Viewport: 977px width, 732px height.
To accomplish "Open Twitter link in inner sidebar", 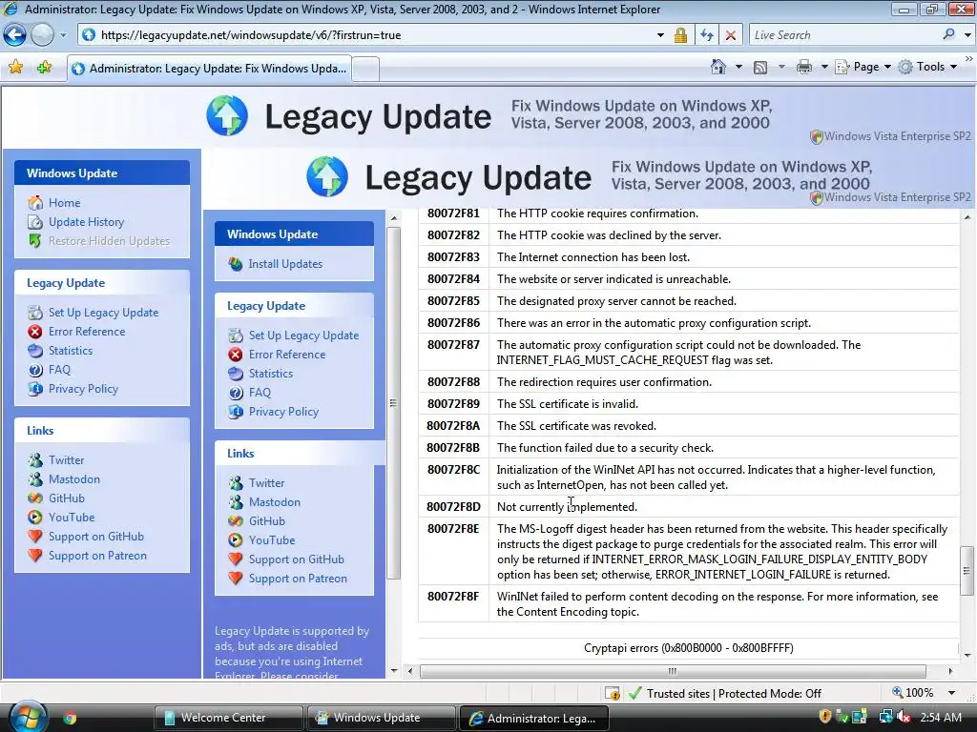I will (267, 483).
